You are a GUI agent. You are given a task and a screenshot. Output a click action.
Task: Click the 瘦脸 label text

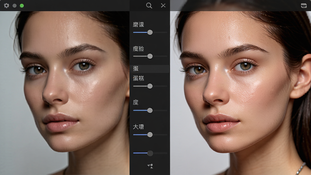(x=138, y=49)
